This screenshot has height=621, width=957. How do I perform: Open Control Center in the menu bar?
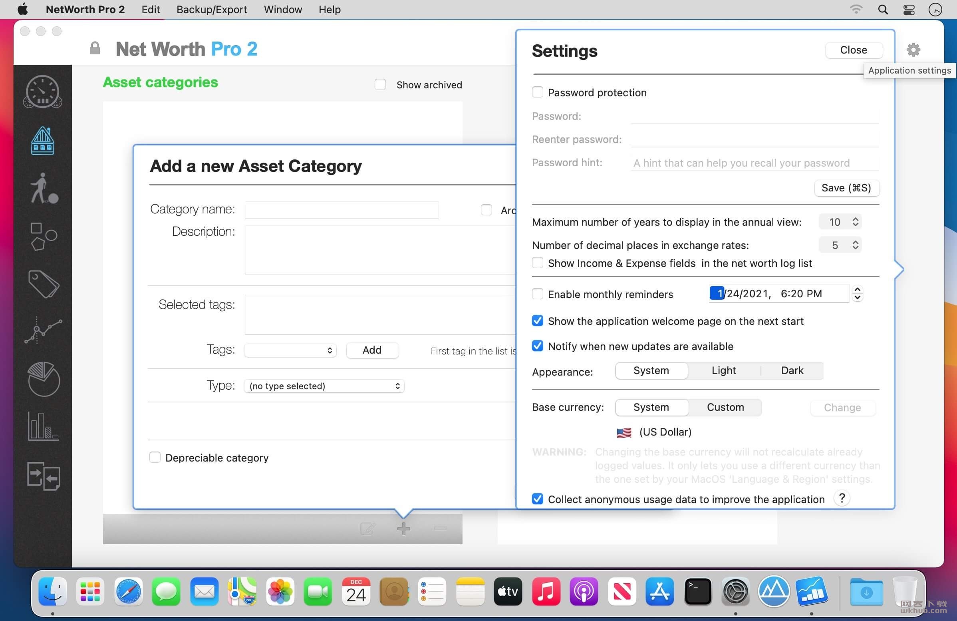(x=909, y=9)
